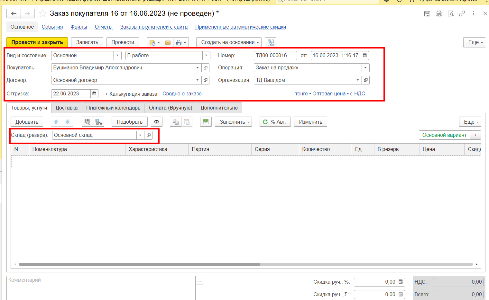Switch to the Доставка tab
This screenshot has height=300, width=489.
[x=67, y=108]
